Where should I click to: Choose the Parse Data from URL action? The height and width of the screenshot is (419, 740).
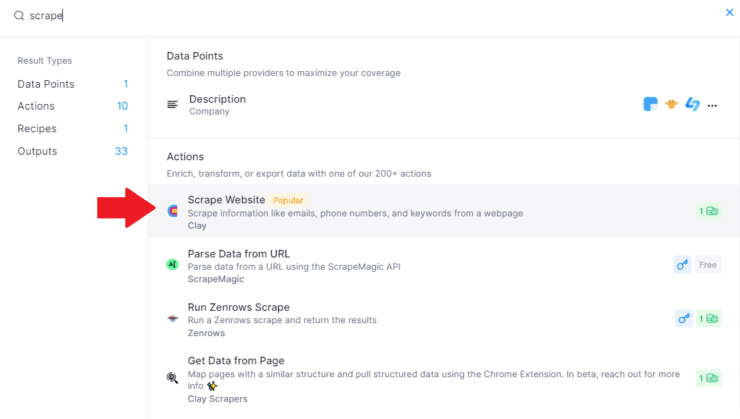239,254
